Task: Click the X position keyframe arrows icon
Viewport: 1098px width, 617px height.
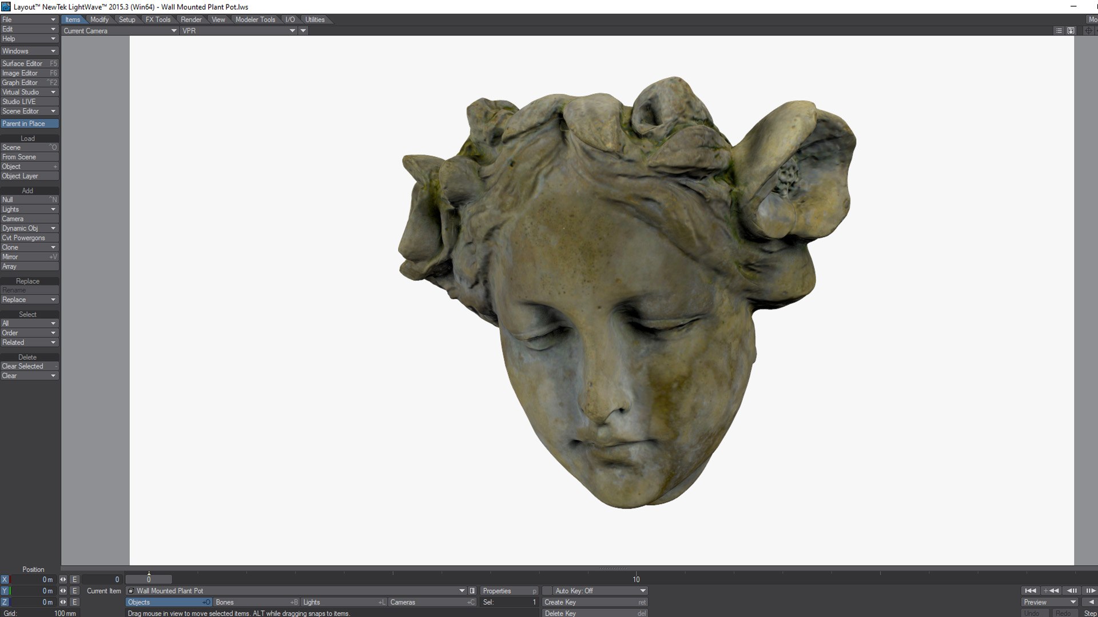Action: [x=63, y=579]
